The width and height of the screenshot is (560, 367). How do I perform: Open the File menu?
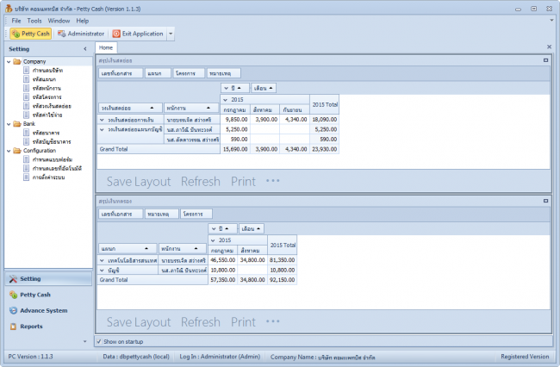pos(16,21)
